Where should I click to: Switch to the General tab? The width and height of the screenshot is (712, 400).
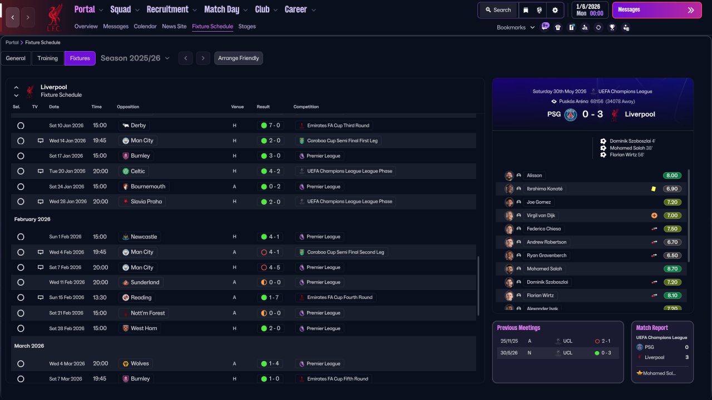(x=16, y=58)
